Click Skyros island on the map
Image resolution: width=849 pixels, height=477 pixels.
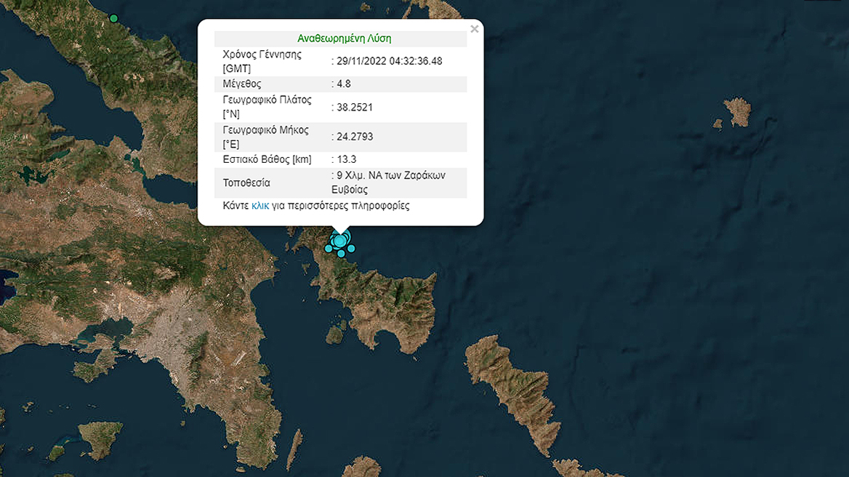(736, 111)
